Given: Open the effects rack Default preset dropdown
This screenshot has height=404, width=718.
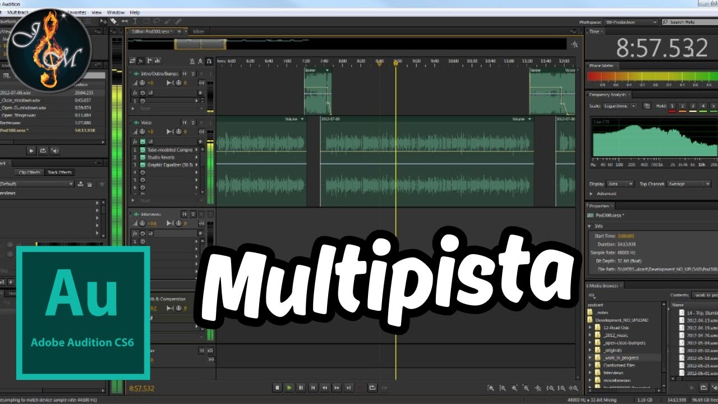Looking at the screenshot, I should (37, 183).
